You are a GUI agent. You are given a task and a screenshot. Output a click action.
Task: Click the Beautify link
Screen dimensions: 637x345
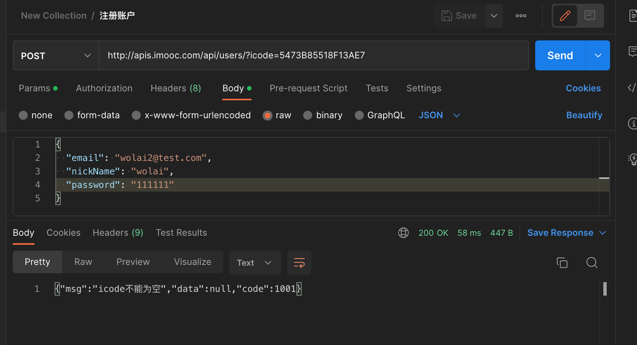click(x=584, y=115)
